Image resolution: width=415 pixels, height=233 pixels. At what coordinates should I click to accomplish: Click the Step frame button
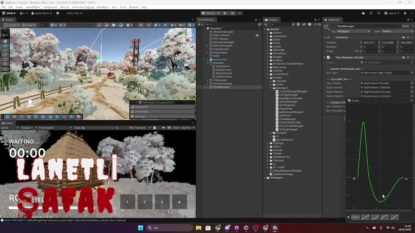(240, 13)
